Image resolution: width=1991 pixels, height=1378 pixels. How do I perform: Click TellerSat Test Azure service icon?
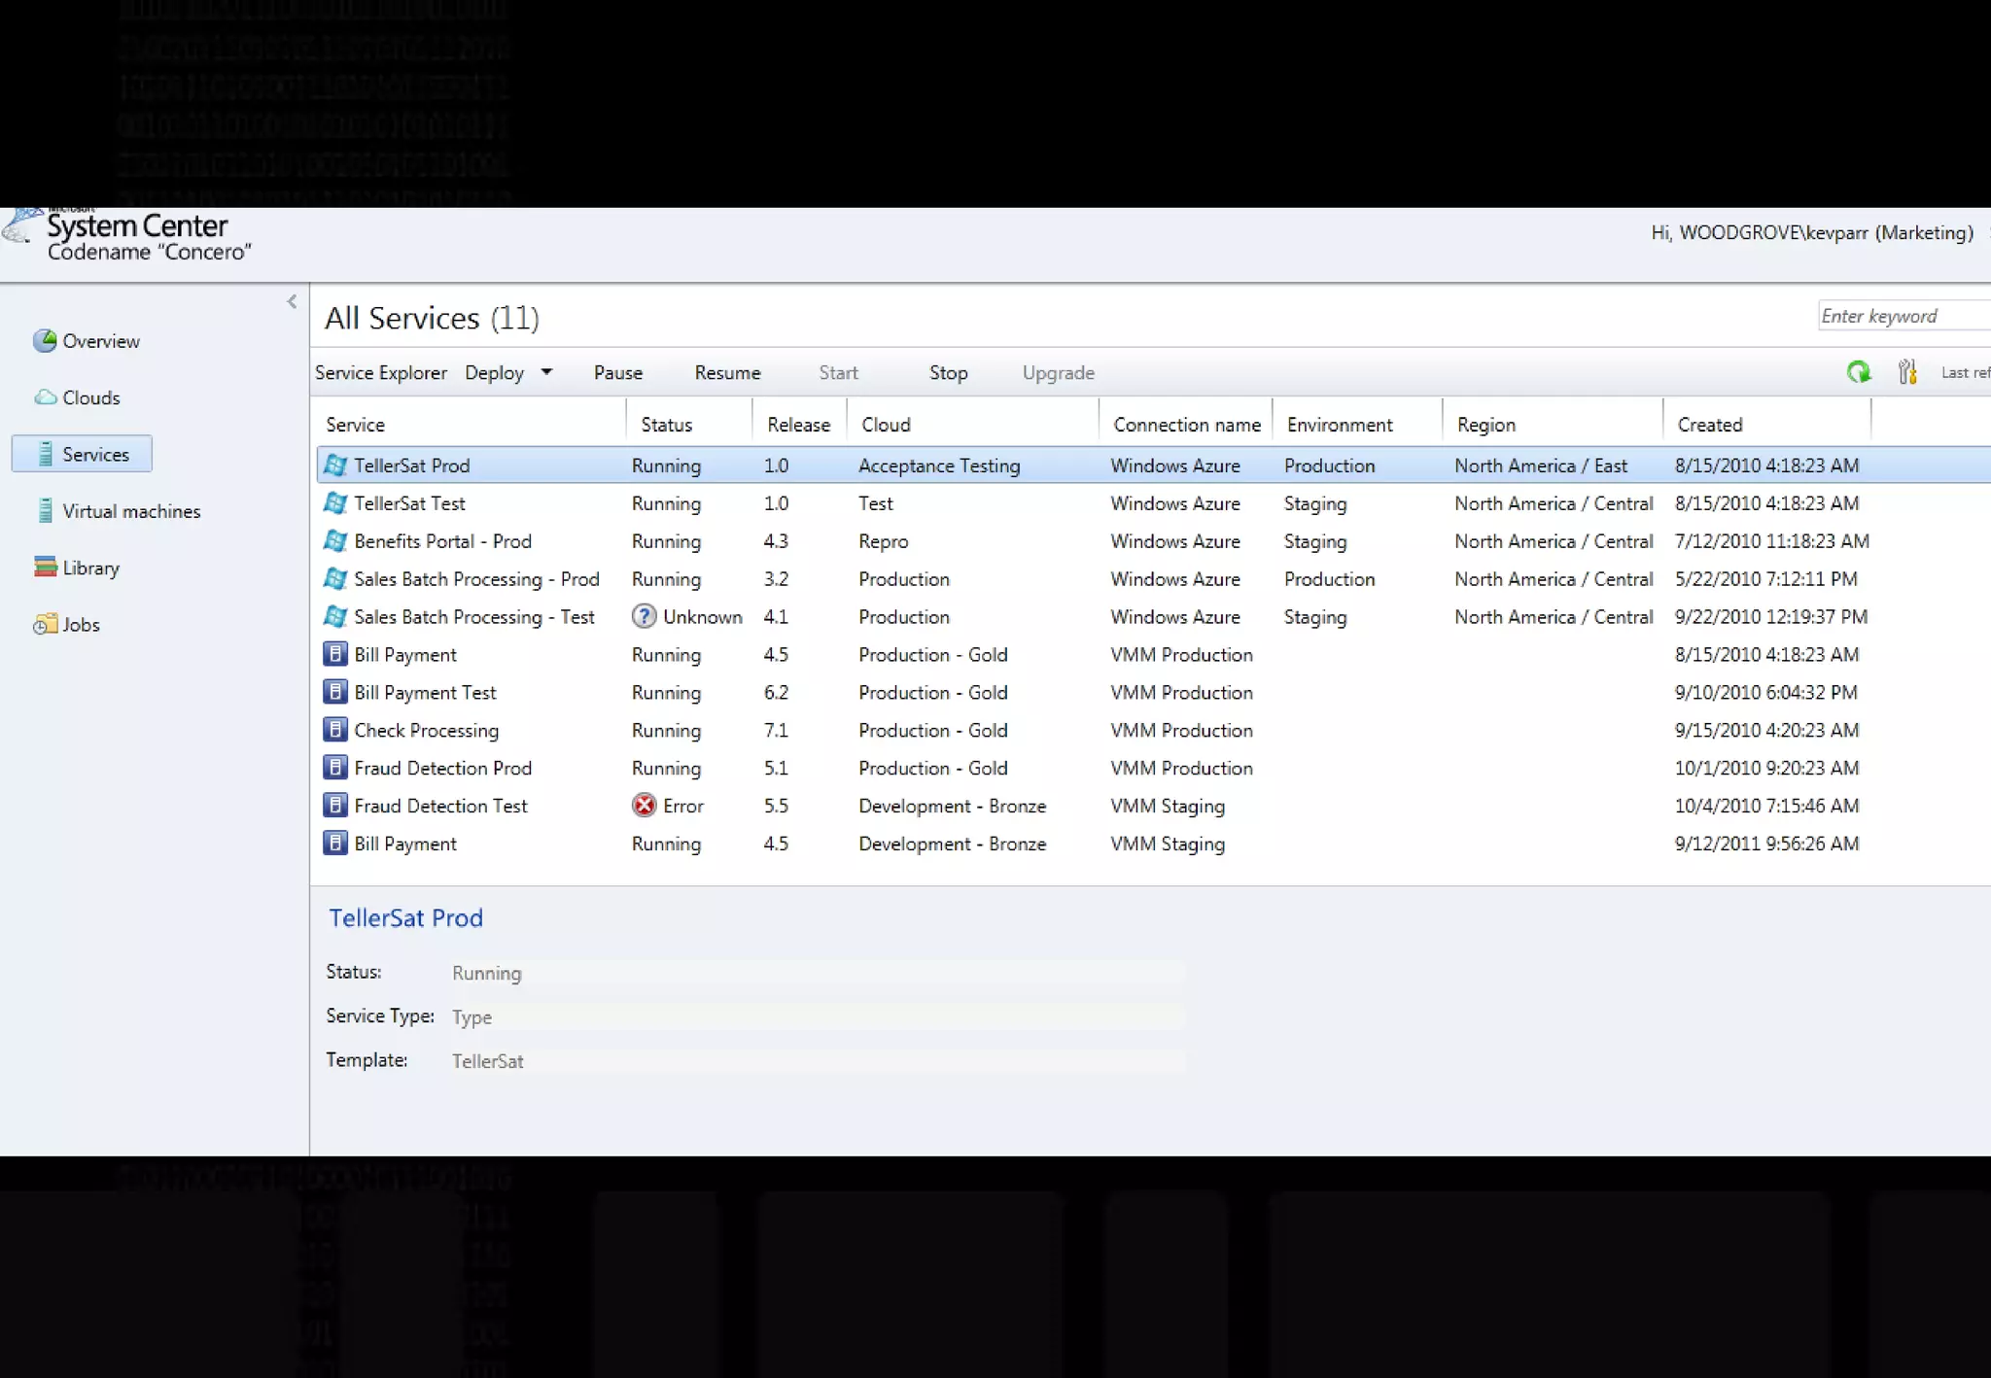tap(335, 503)
